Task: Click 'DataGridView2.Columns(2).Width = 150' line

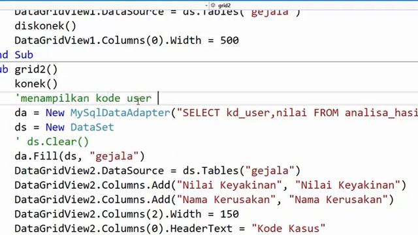Action: [127, 214]
